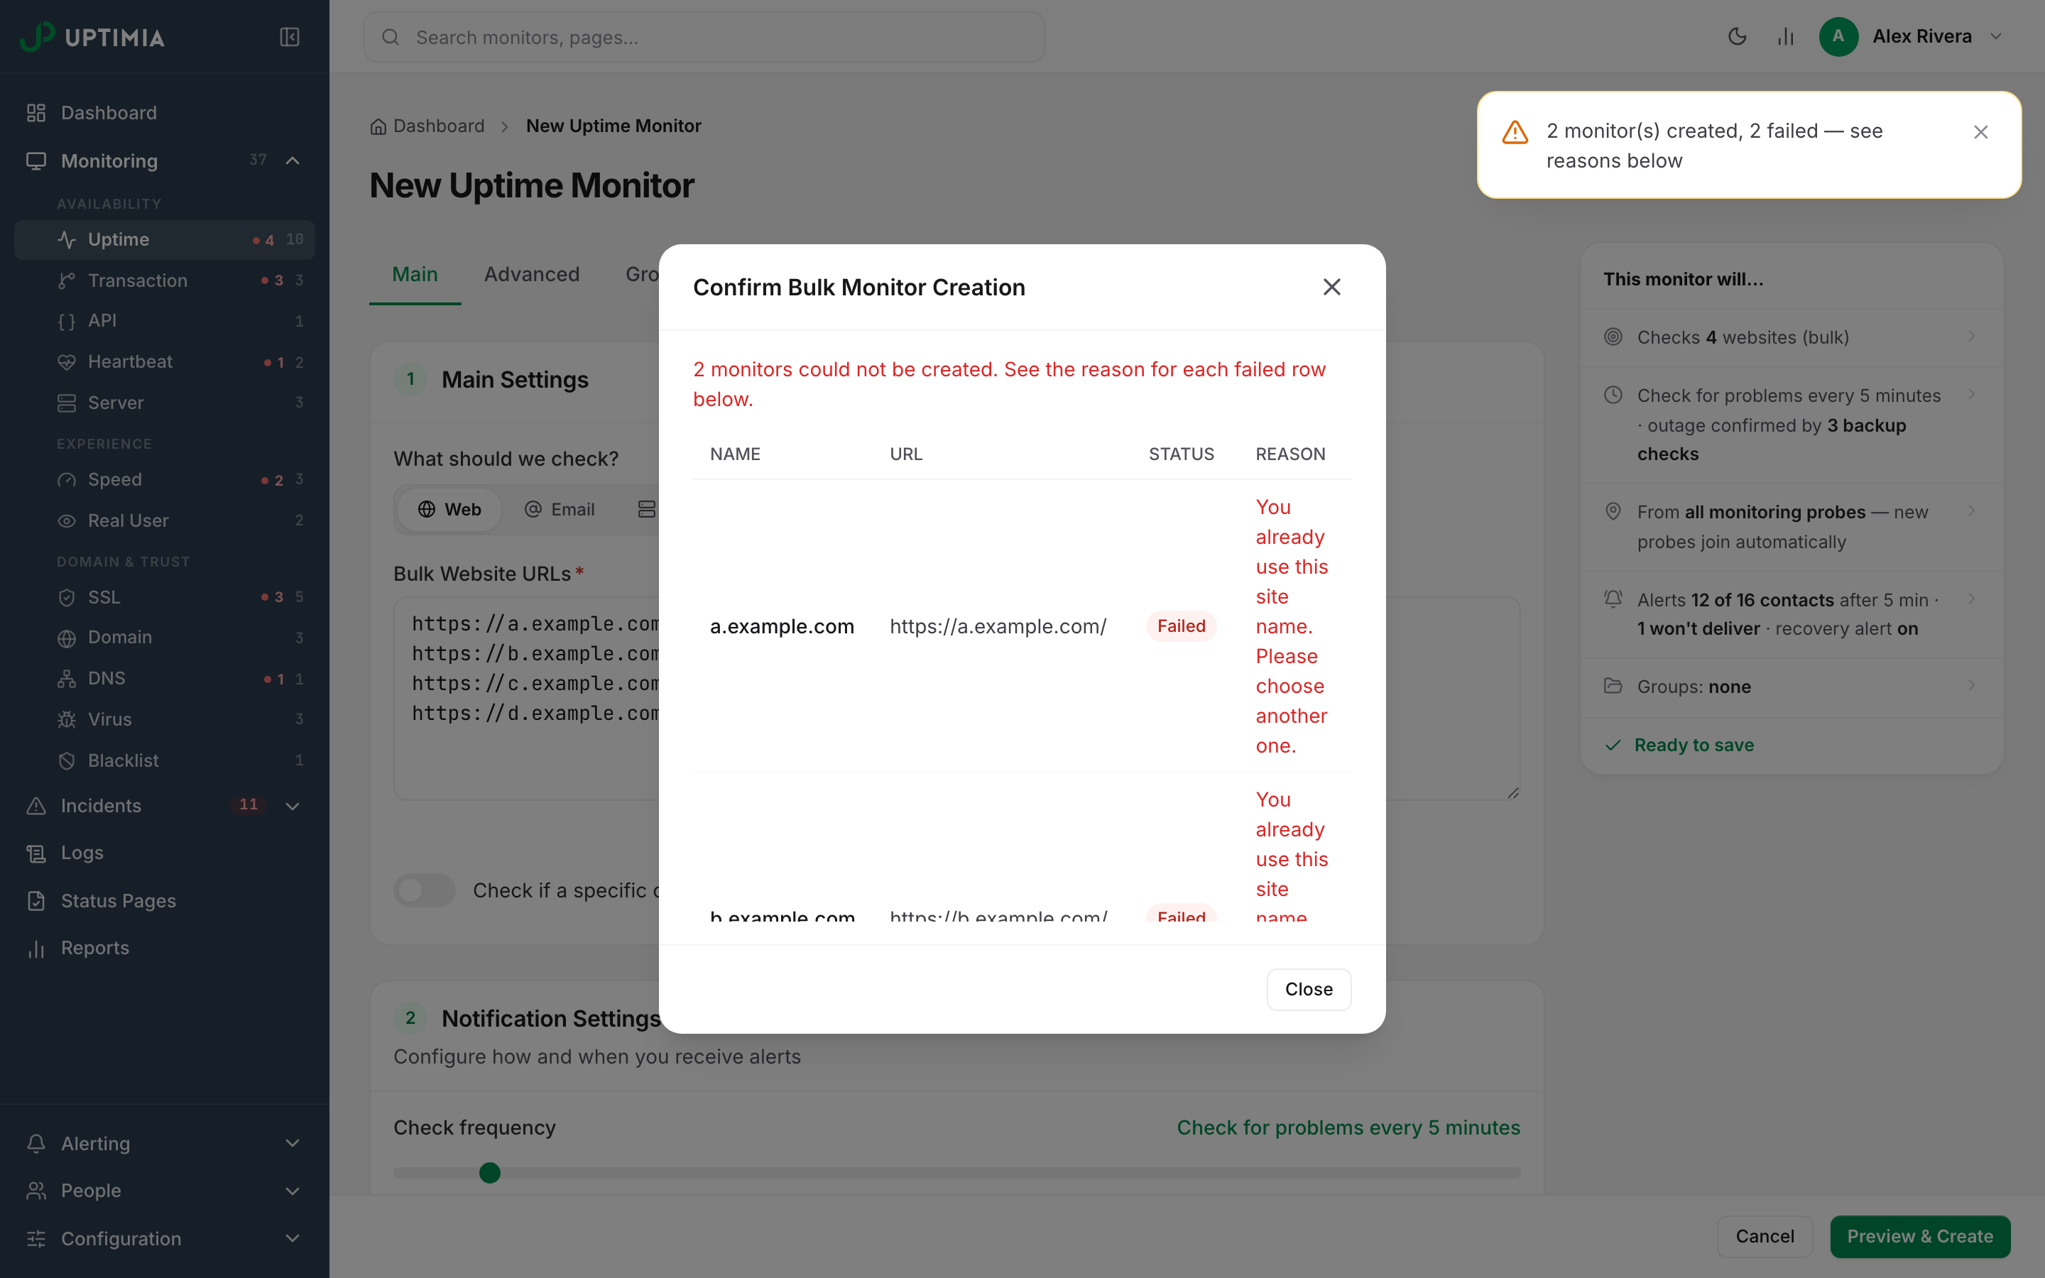The height and width of the screenshot is (1278, 2045).
Task: Click the https://a.example.com/ URL cell
Action: pos(998,626)
